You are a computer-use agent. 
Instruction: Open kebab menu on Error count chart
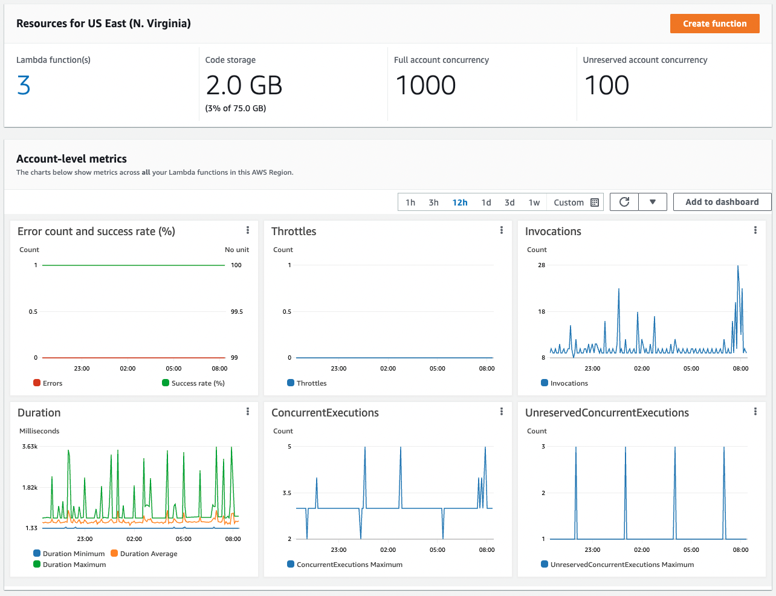pos(248,230)
